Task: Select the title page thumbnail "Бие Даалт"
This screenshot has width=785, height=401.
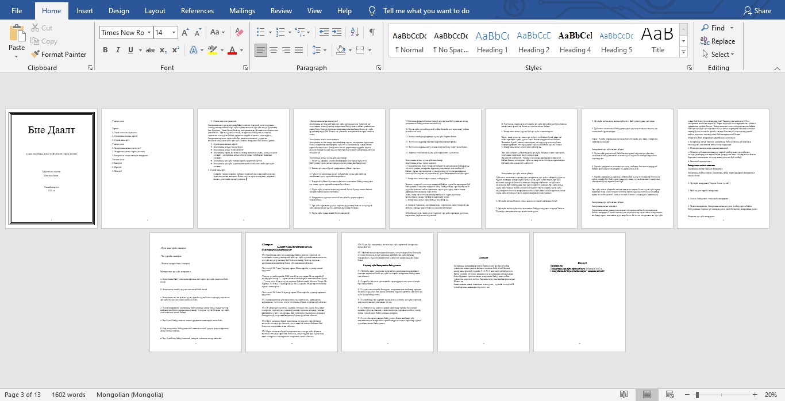Action: click(52, 168)
